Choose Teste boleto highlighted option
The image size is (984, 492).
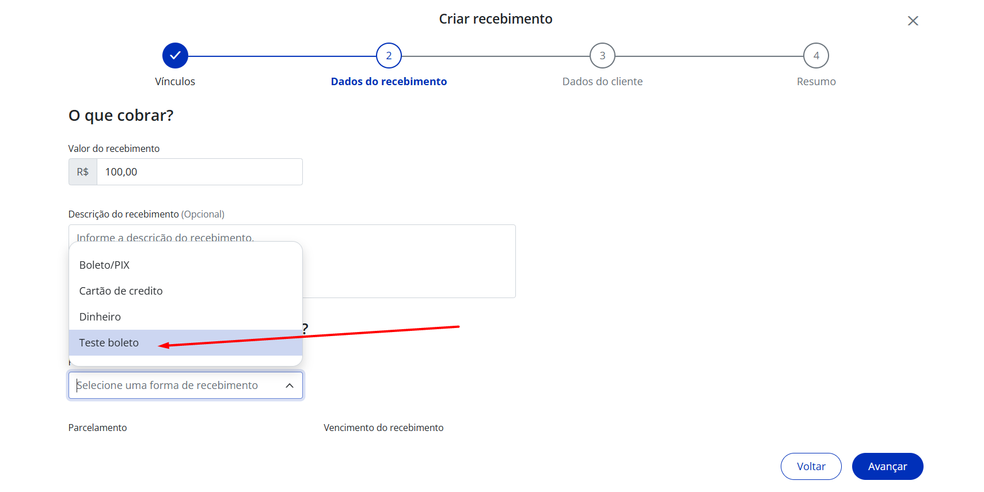[x=185, y=343]
